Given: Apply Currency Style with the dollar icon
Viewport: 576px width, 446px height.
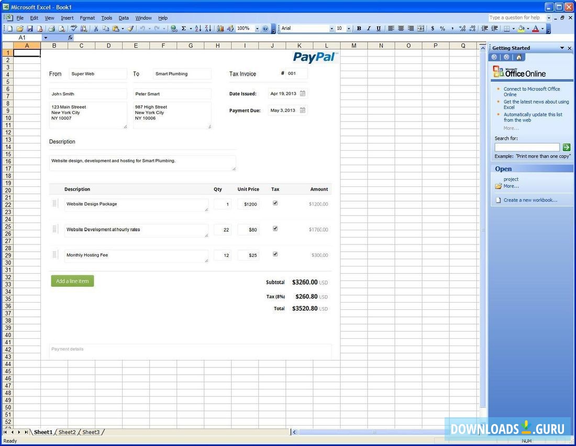Looking at the screenshot, I should click(x=433, y=28).
